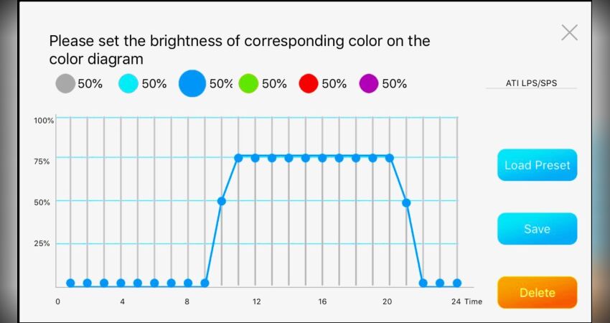Viewport: 610px width, 323px height.
Task: Click the 75% point at hour 16
Action: [322, 158]
